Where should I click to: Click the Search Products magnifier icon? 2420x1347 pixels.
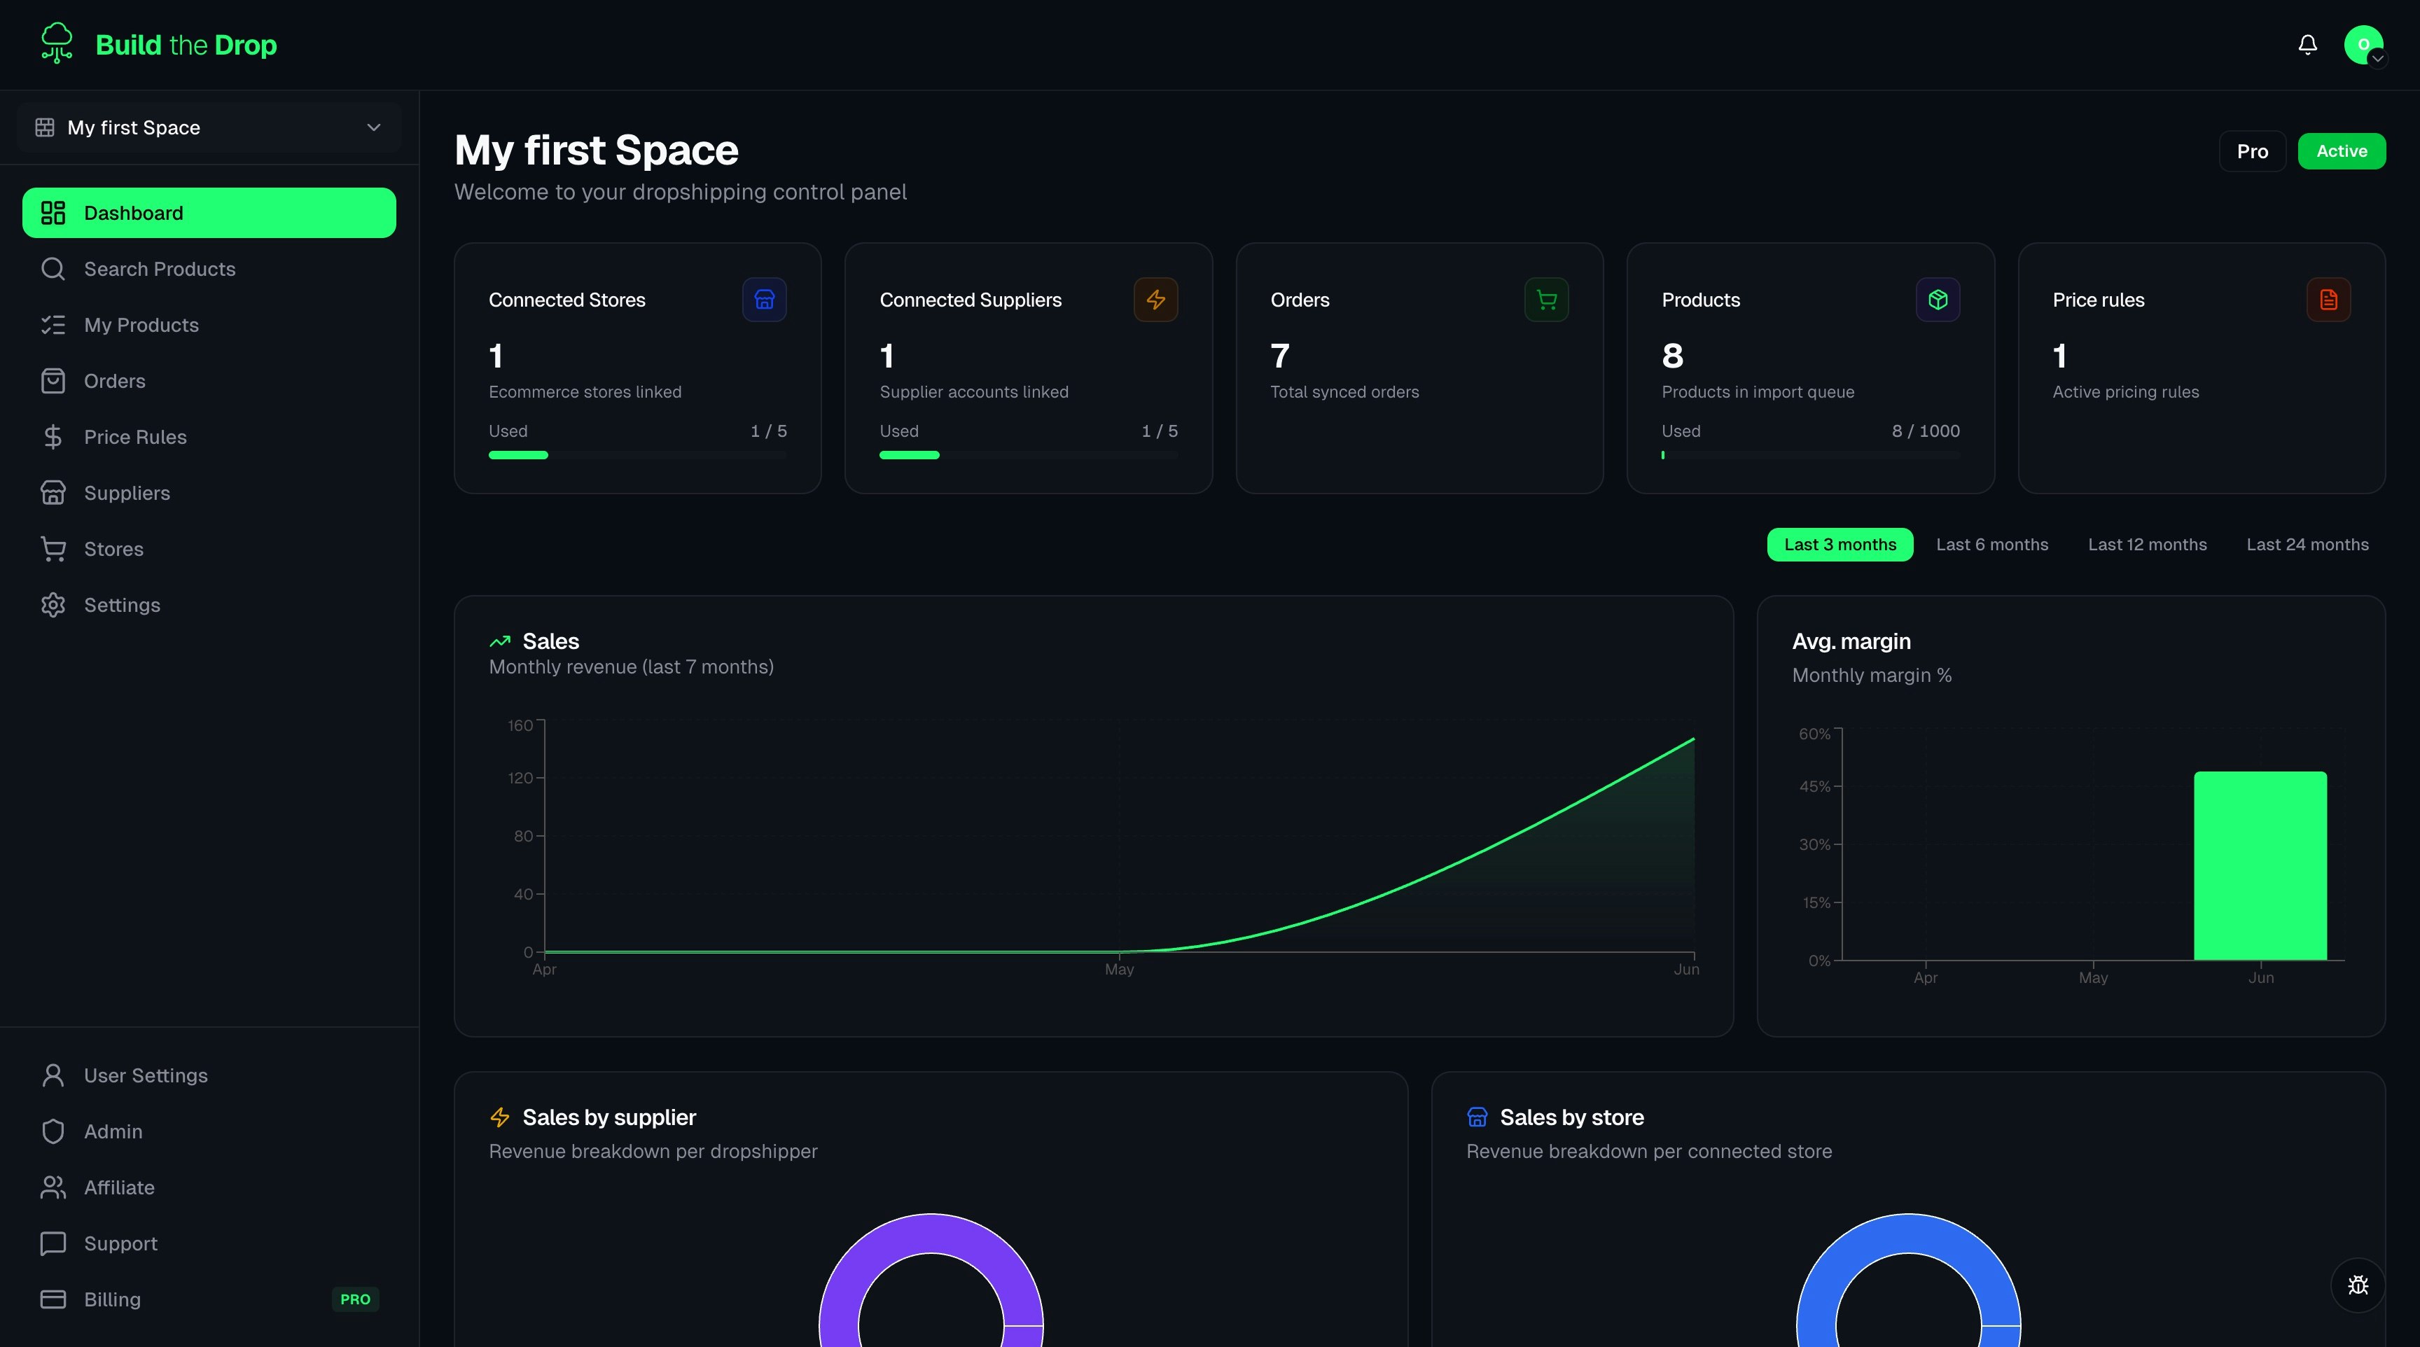coord(53,269)
